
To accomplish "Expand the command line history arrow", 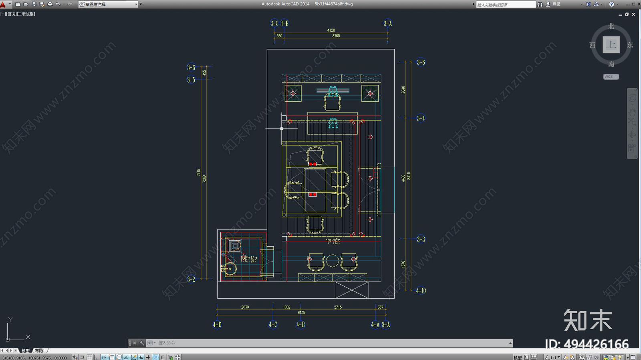I will click(510, 343).
